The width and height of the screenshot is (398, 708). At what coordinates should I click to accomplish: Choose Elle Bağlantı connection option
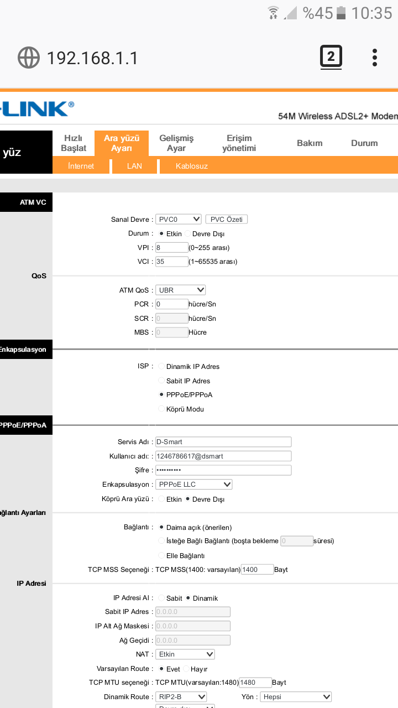pos(161,556)
